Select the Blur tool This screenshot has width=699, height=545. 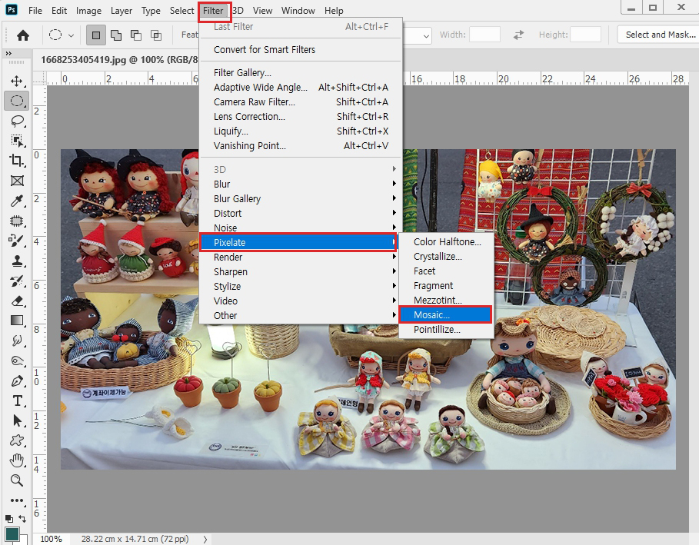[x=16, y=341]
